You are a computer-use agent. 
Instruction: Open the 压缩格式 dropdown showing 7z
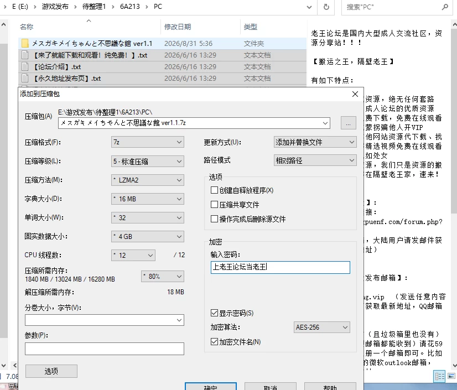[148, 142]
